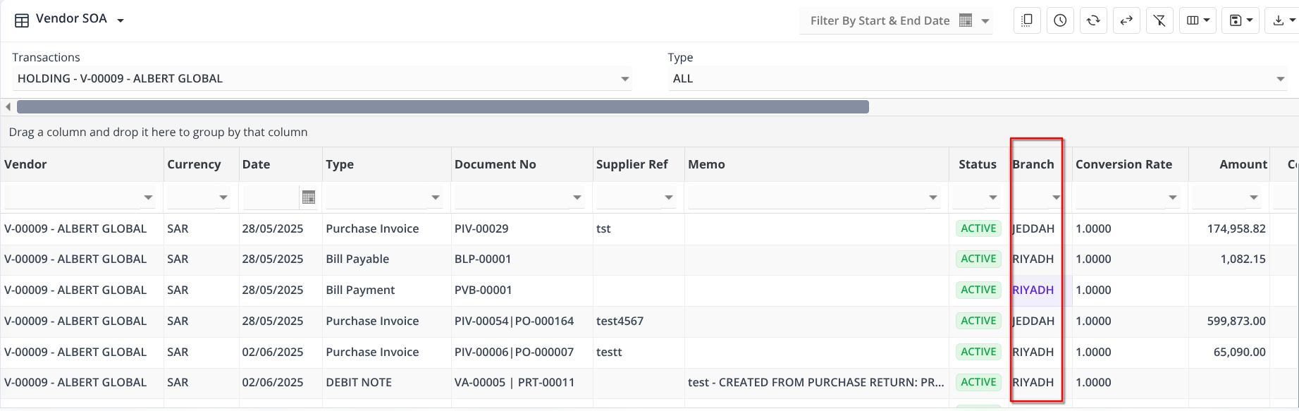Click the copy page icon in toolbar
The height and width of the screenshot is (411, 1299).
[1027, 21]
